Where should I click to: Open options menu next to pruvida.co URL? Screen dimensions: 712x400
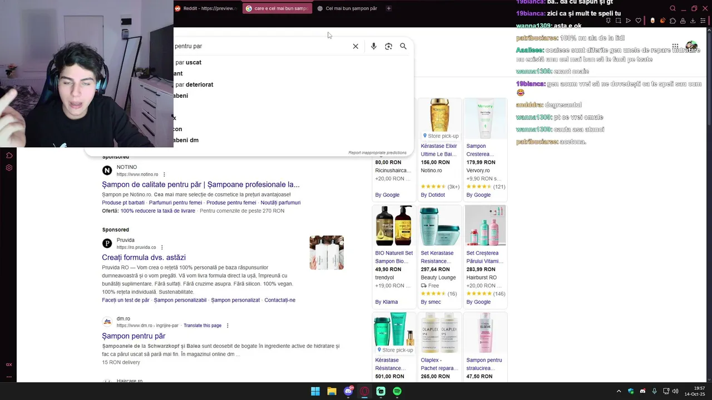coord(162,247)
